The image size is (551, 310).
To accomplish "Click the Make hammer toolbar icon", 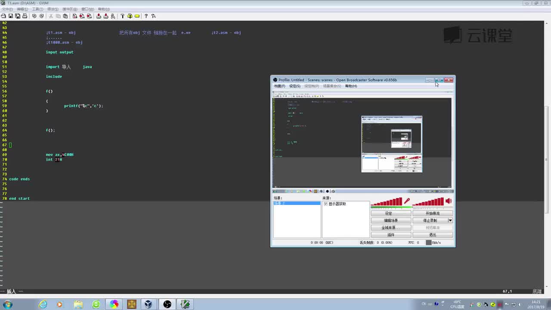I will 123,16.
